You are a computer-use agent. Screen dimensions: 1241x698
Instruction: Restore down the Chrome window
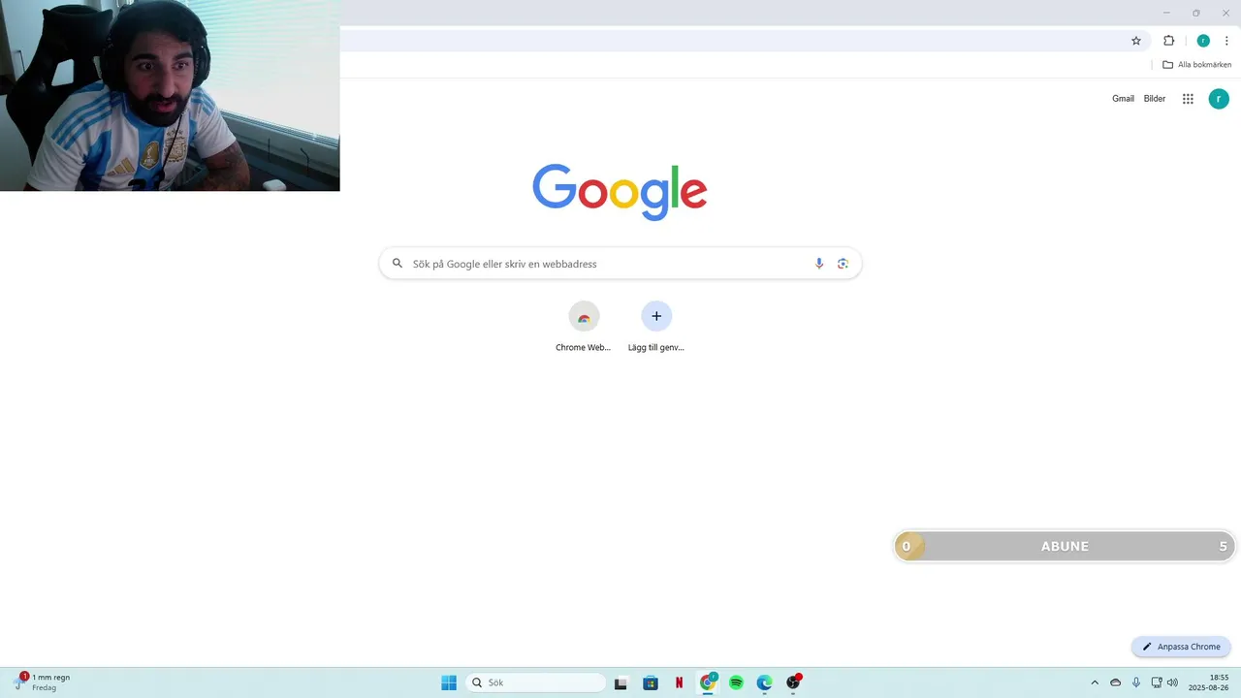[1195, 13]
